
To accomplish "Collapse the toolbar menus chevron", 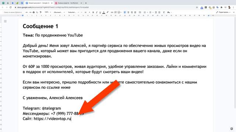I will point(234,12).
